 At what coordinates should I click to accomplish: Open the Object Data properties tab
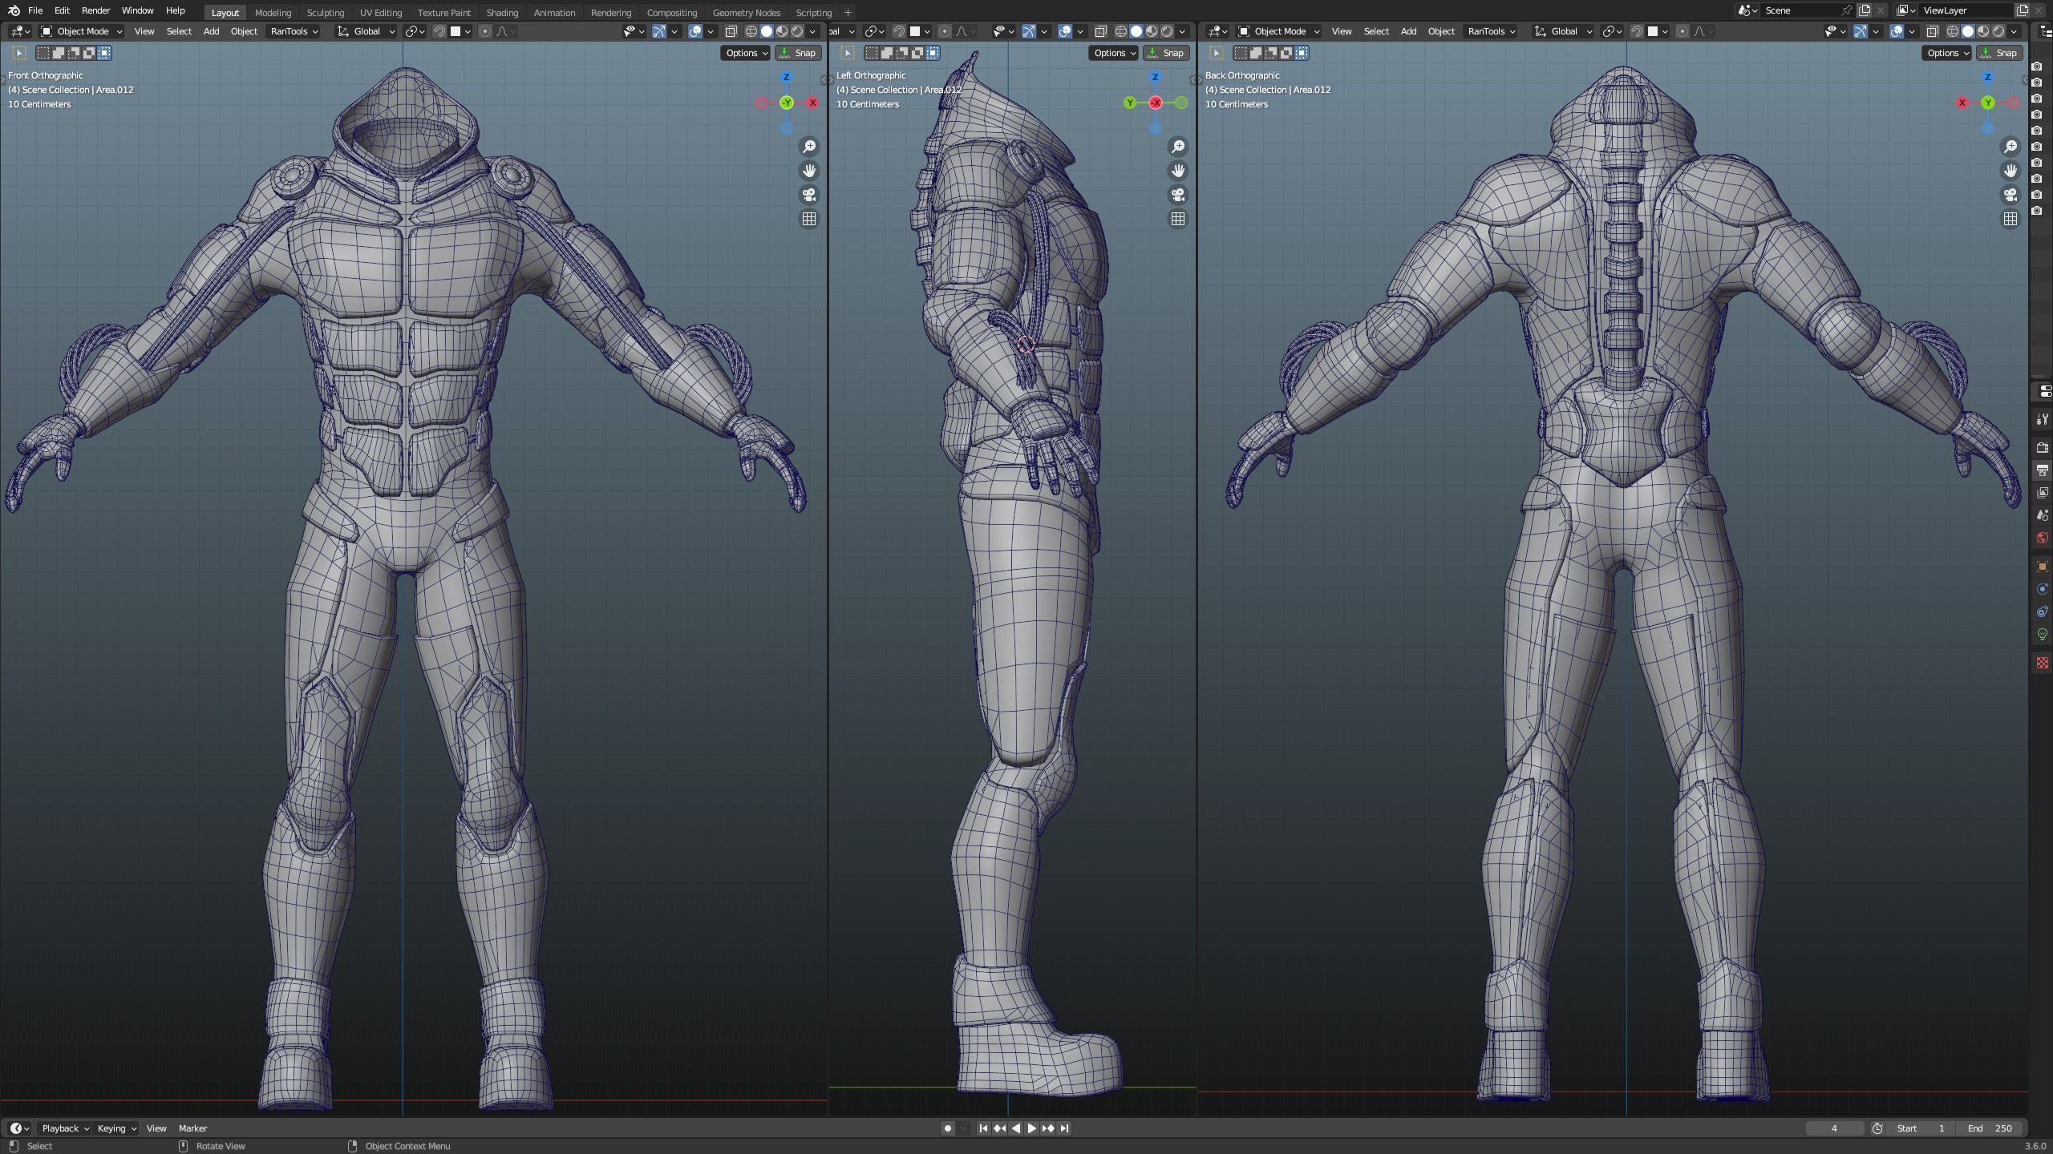[x=2043, y=634]
